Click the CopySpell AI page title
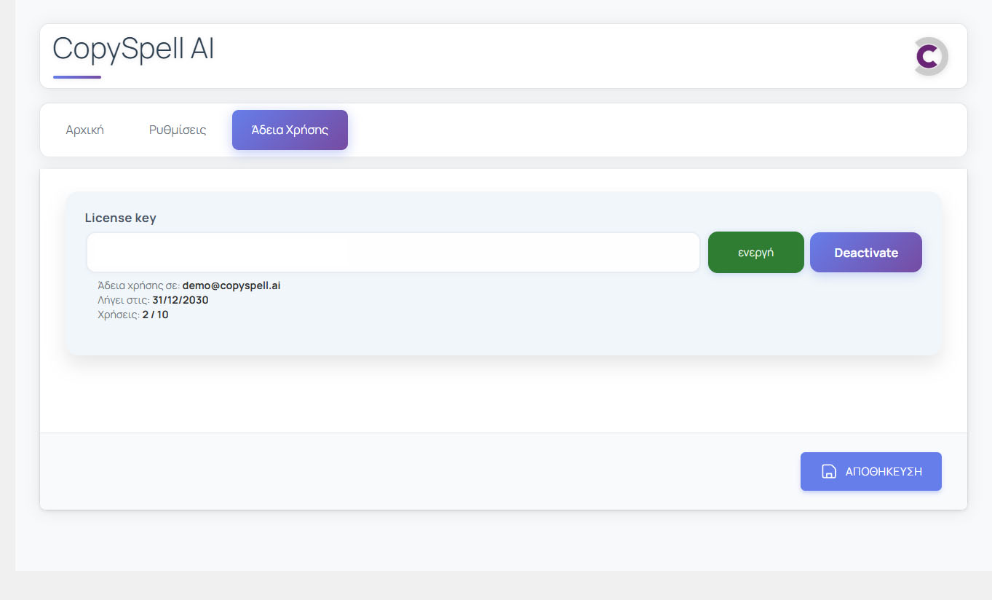 134,49
